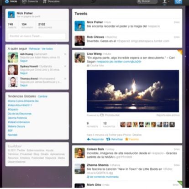This screenshot has height=189, width=189.
Task: Open the Materia Oscura trend
Action: [x=16, y=126]
